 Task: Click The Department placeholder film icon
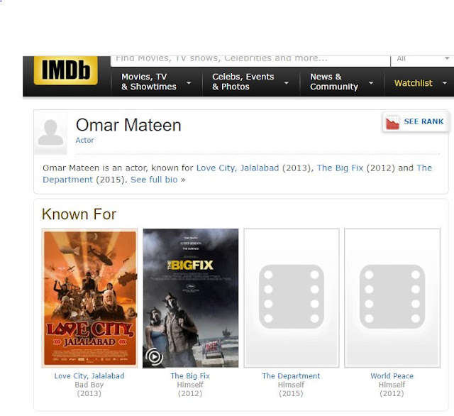tap(292, 298)
